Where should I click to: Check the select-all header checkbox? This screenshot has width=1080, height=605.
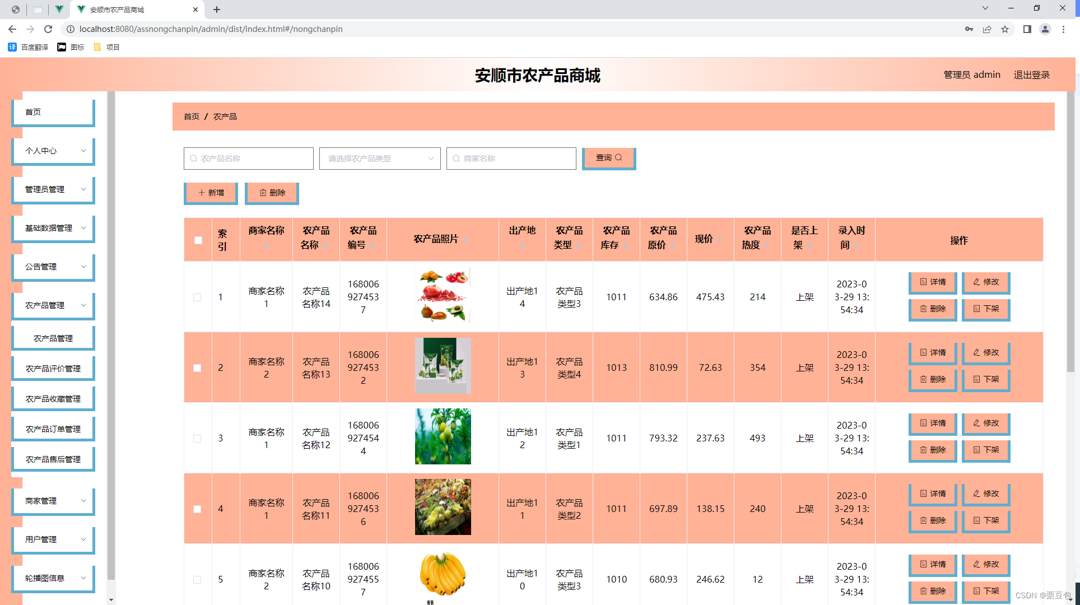click(x=198, y=240)
